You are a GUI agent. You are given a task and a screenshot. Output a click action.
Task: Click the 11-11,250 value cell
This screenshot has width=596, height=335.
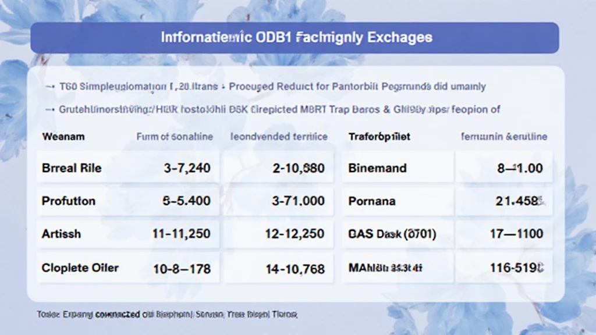(x=181, y=234)
